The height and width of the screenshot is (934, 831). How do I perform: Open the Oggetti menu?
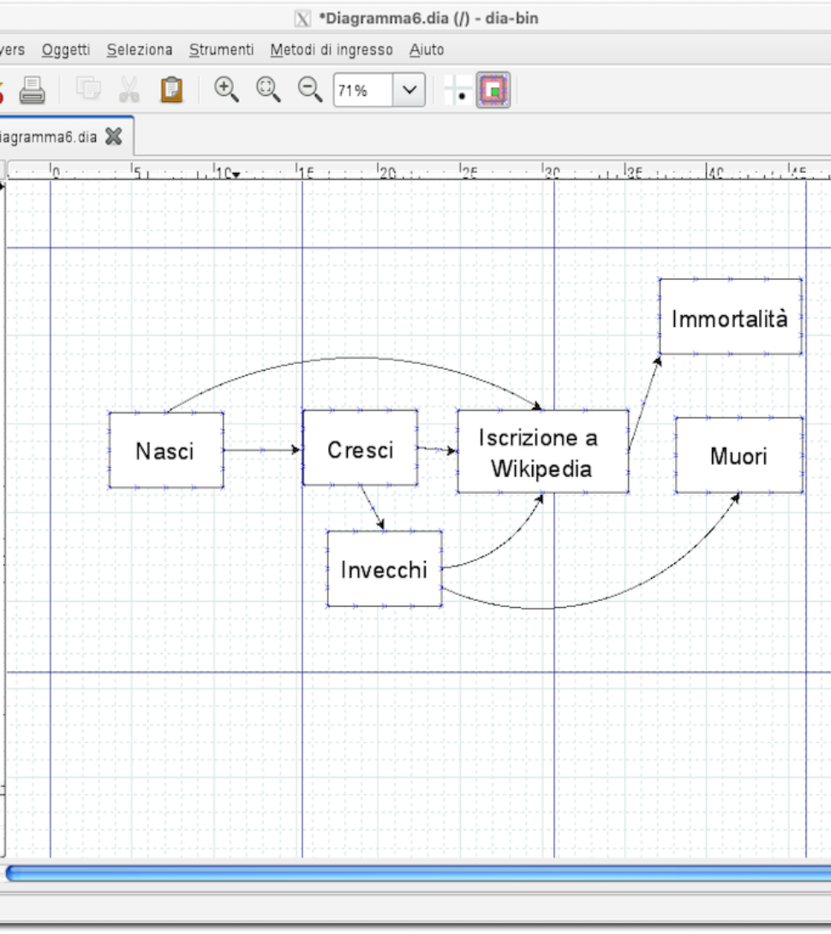tap(66, 50)
